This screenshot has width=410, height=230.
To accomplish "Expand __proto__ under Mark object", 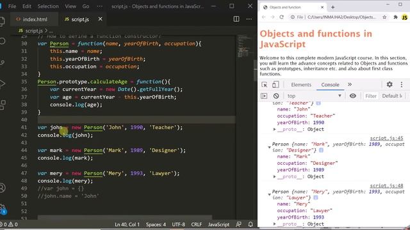I will pos(275,176).
